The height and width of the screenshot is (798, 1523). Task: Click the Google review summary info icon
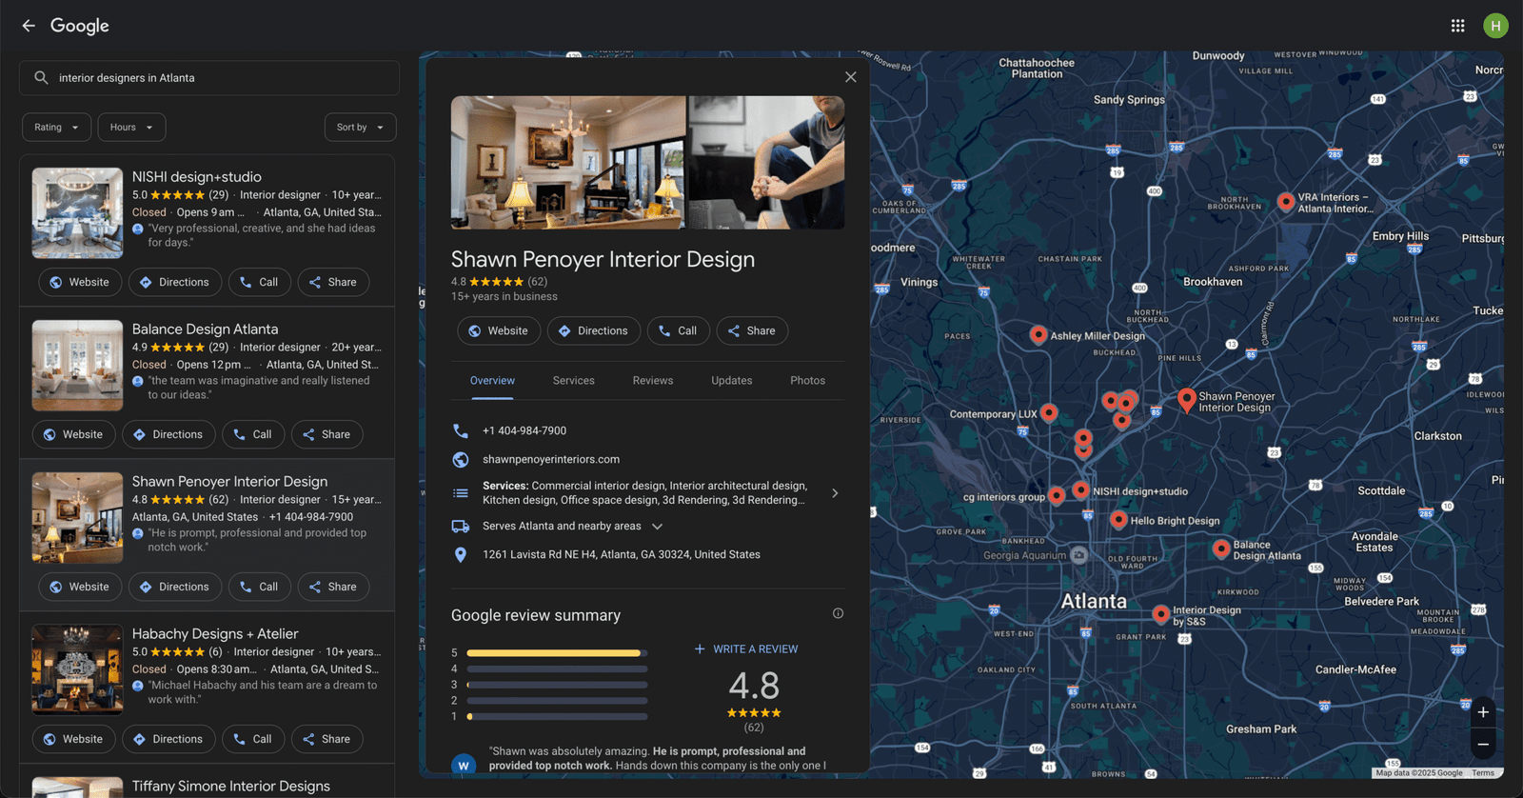838,613
